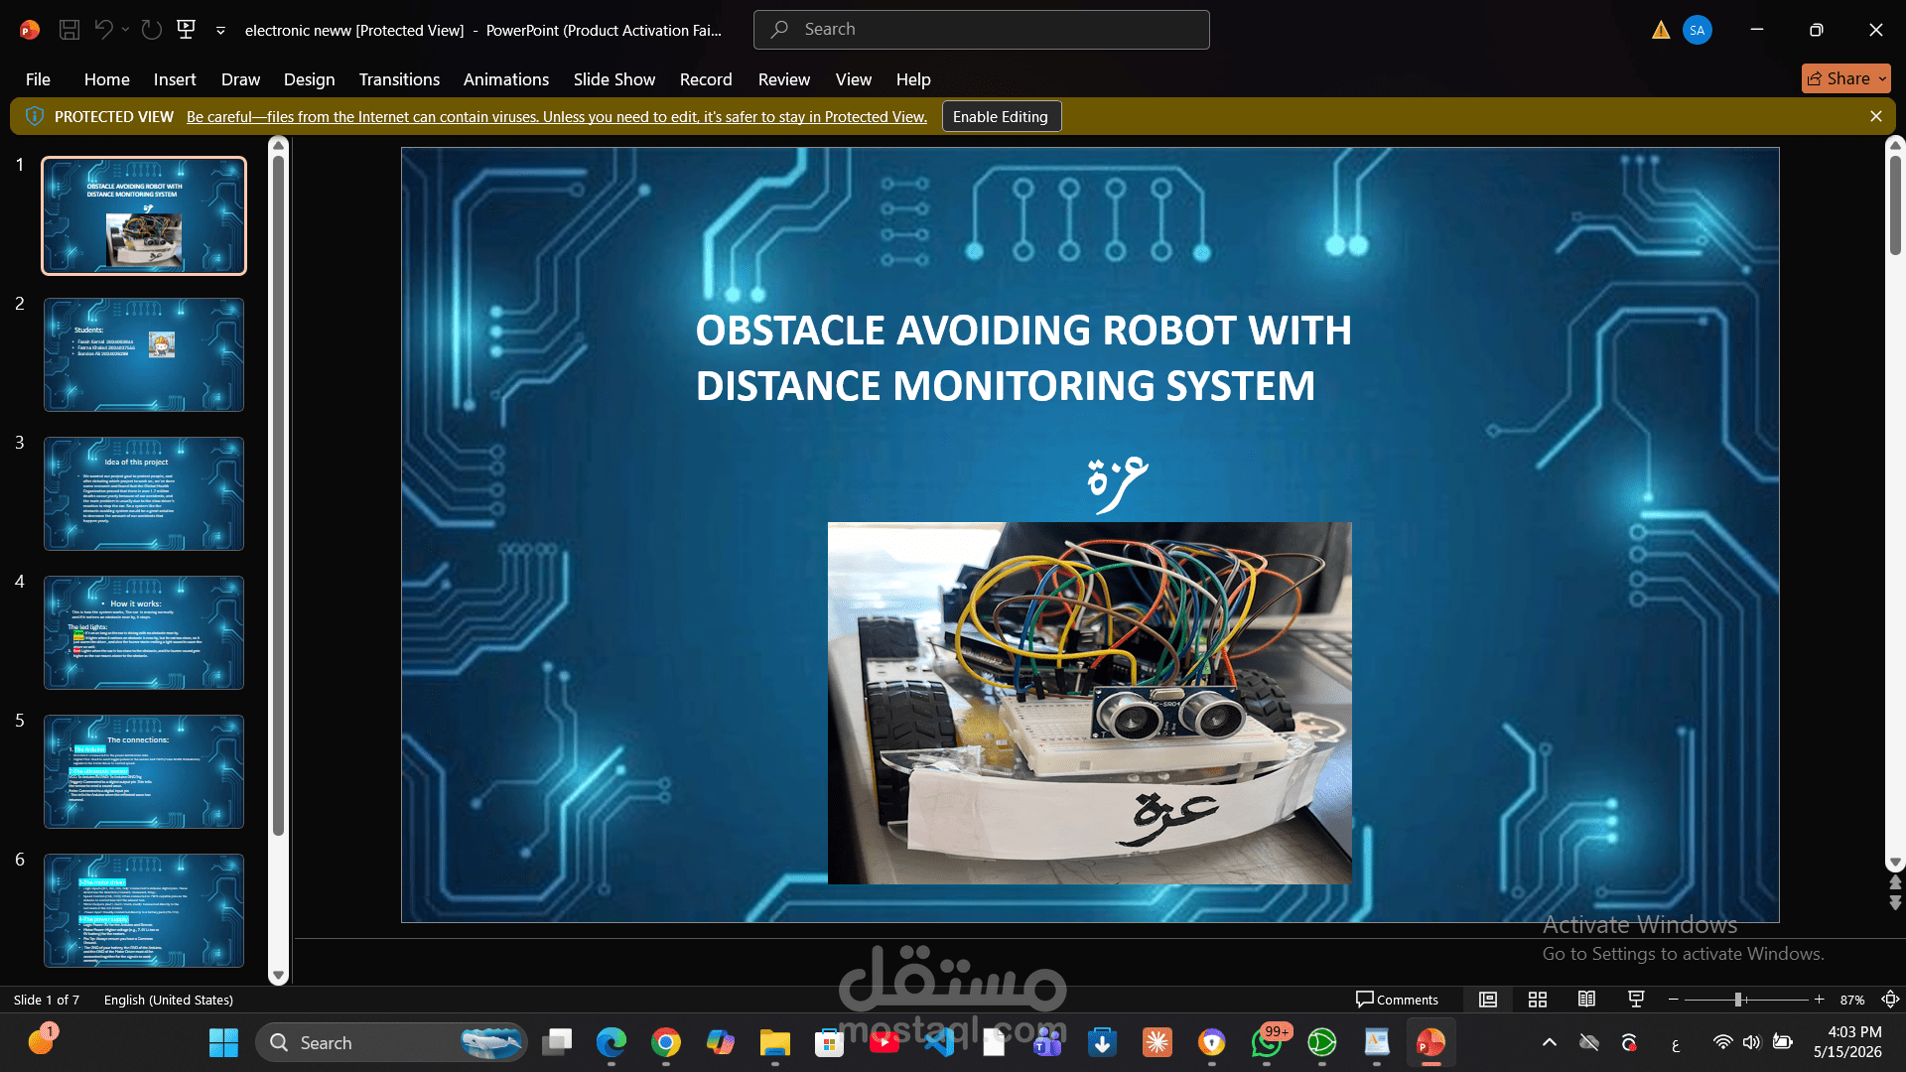This screenshot has height=1072, width=1906.
Task: Click the Next Slide double-arrow button
Action: coord(1895,902)
